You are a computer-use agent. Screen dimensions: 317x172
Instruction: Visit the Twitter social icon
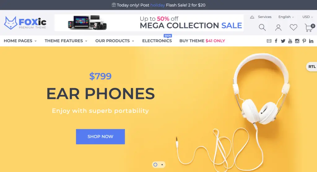coord(283,41)
